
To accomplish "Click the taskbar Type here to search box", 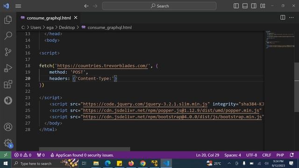I will (45, 163).
